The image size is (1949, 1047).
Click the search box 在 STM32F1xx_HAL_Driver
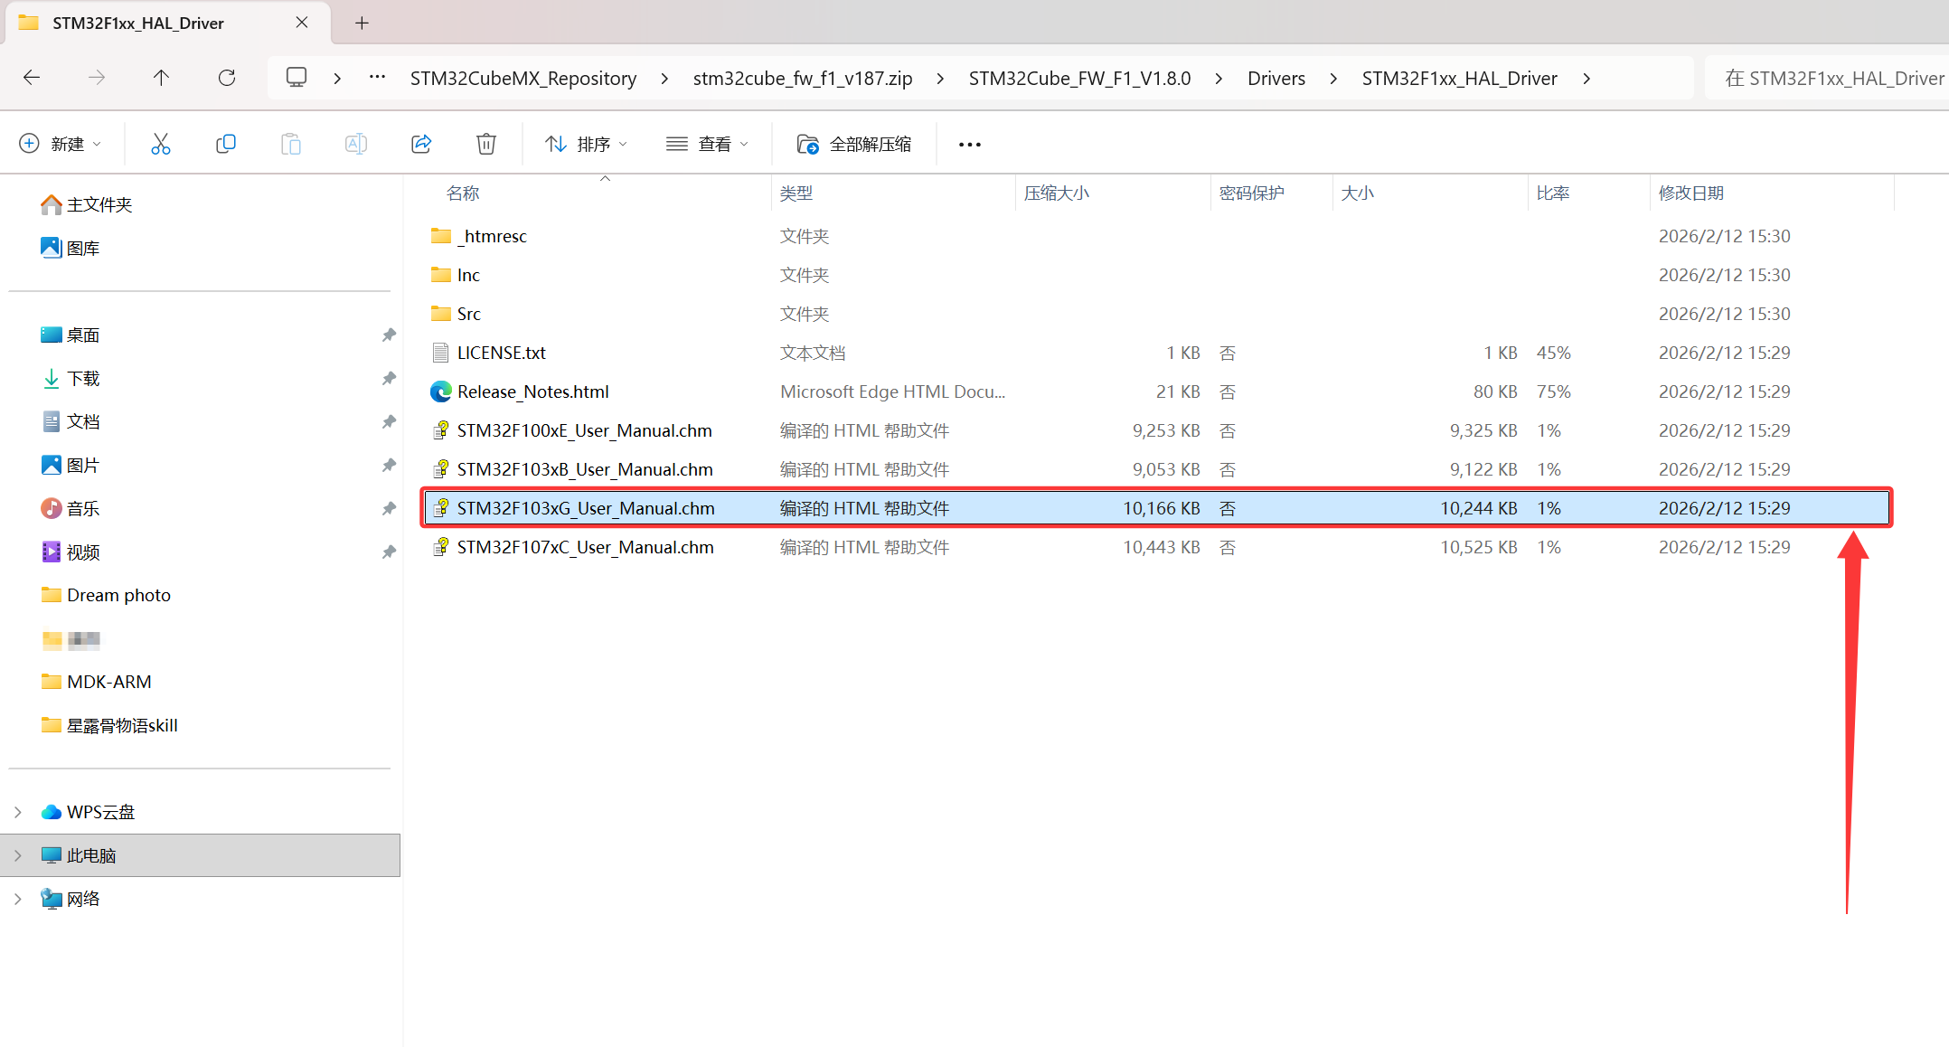pyautogui.click(x=1826, y=79)
